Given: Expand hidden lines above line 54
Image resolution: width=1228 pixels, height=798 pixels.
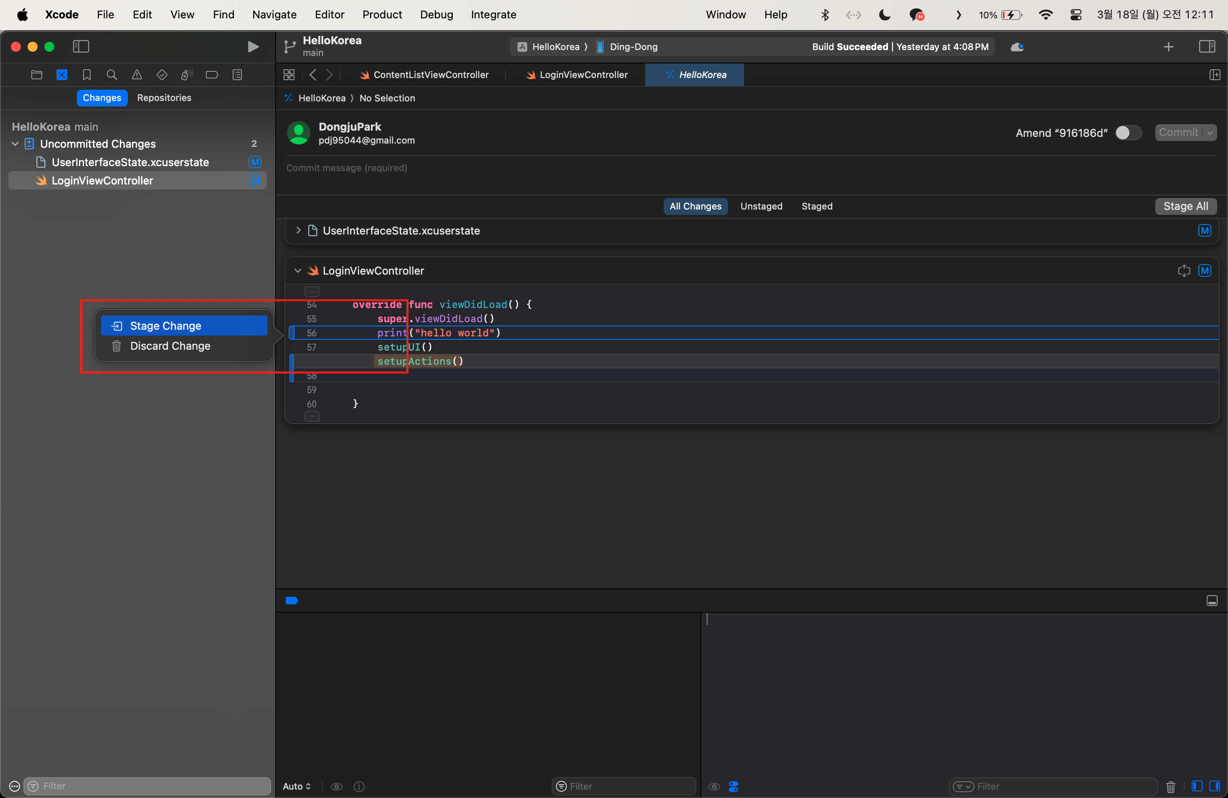Looking at the screenshot, I should [312, 291].
